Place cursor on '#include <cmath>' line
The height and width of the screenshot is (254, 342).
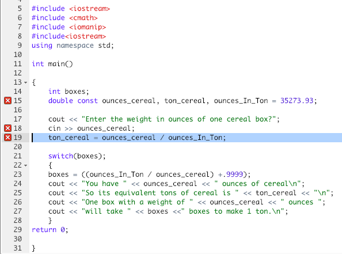pos(64,18)
